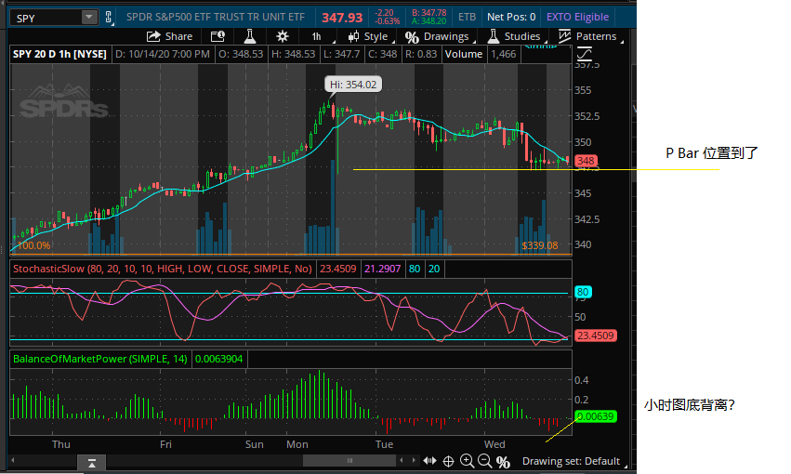
Task: Open the Drawings menu
Action: [440, 36]
